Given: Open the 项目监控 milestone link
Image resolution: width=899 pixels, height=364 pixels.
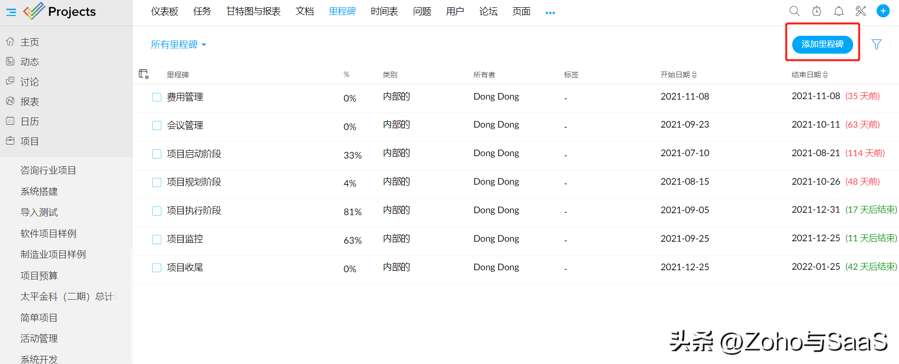Looking at the screenshot, I should click(185, 239).
